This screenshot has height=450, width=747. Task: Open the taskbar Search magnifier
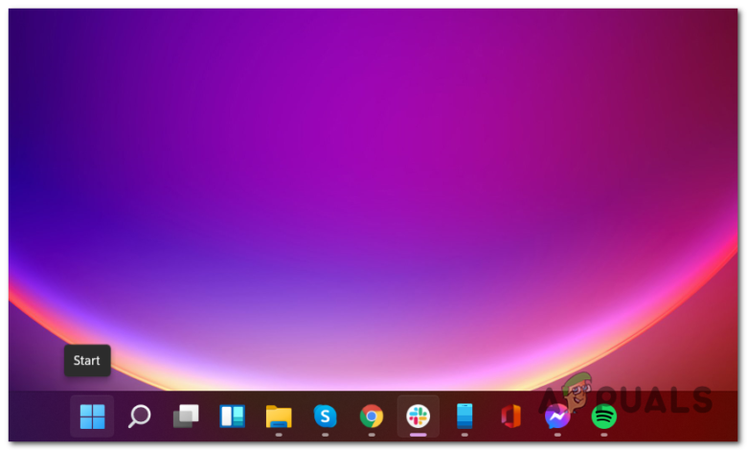(139, 416)
